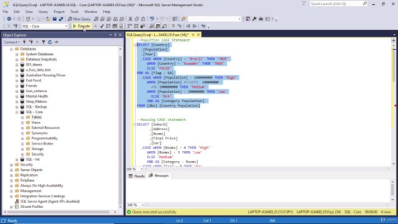Display Estimated Execution Plan icon
The height and width of the screenshot is (224, 398).
[108, 26]
